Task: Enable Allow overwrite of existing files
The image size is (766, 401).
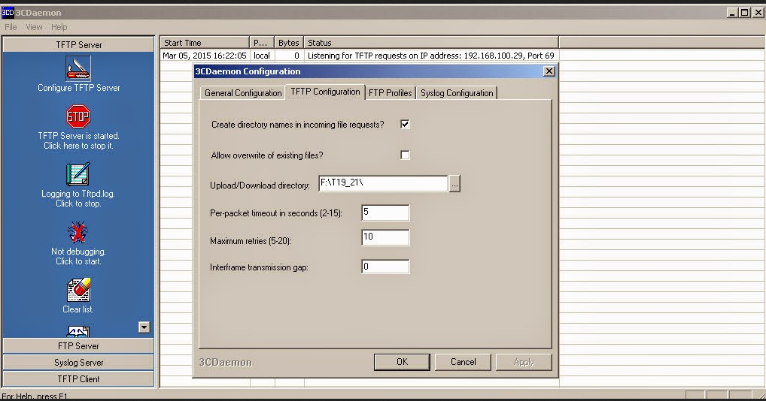Action: tap(405, 155)
